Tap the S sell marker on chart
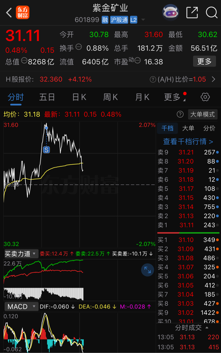 pyautogui.click(x=46, y=150)
